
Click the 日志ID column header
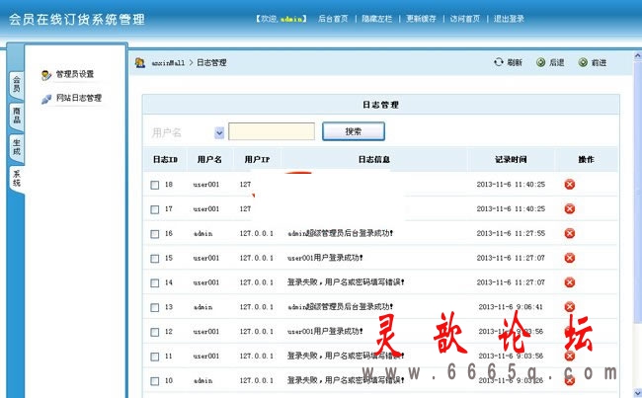tap(165, 160)
